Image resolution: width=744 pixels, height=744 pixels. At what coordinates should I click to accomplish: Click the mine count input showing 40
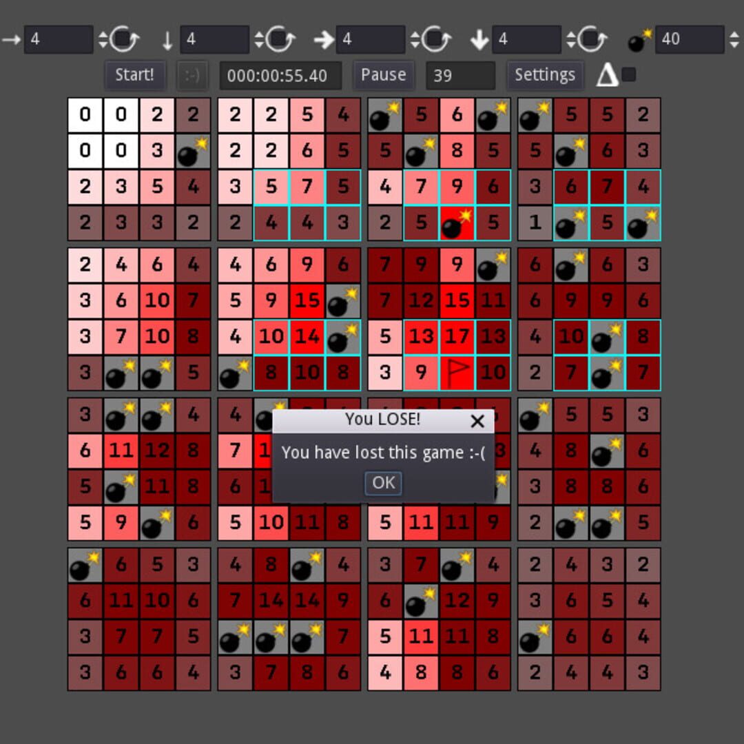(x=689, y=40)
